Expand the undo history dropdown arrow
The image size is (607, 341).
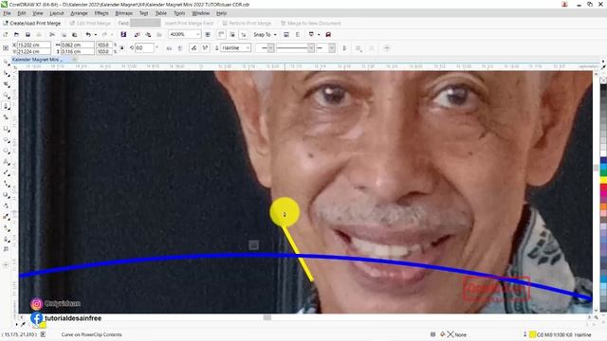click(95, 34)
